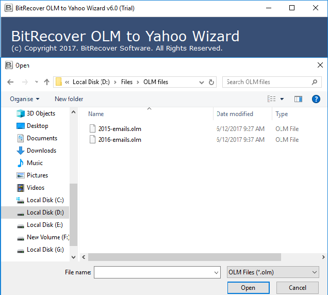Viewport: 328px width, 295px height.
Task: Open the recent locations dropdown arrow
Action: [x=37, y=82]
